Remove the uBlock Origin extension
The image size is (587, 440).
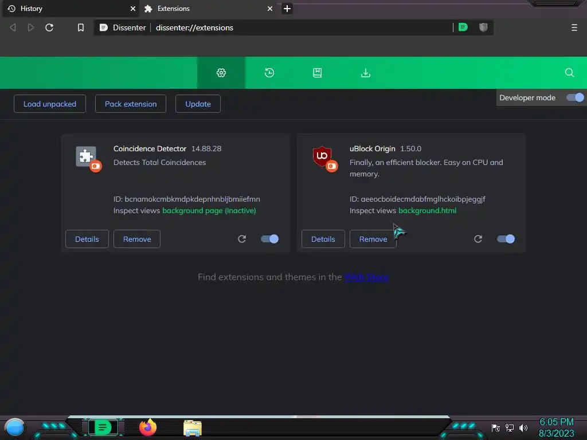tap(373, 239)
